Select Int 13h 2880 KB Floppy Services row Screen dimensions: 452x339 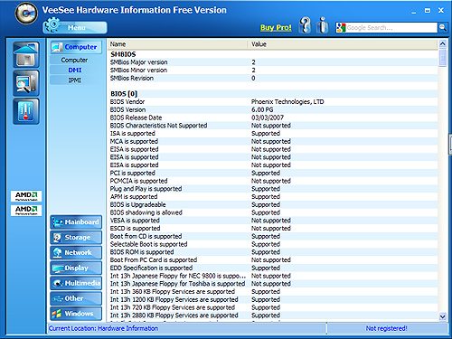[273, 315]
